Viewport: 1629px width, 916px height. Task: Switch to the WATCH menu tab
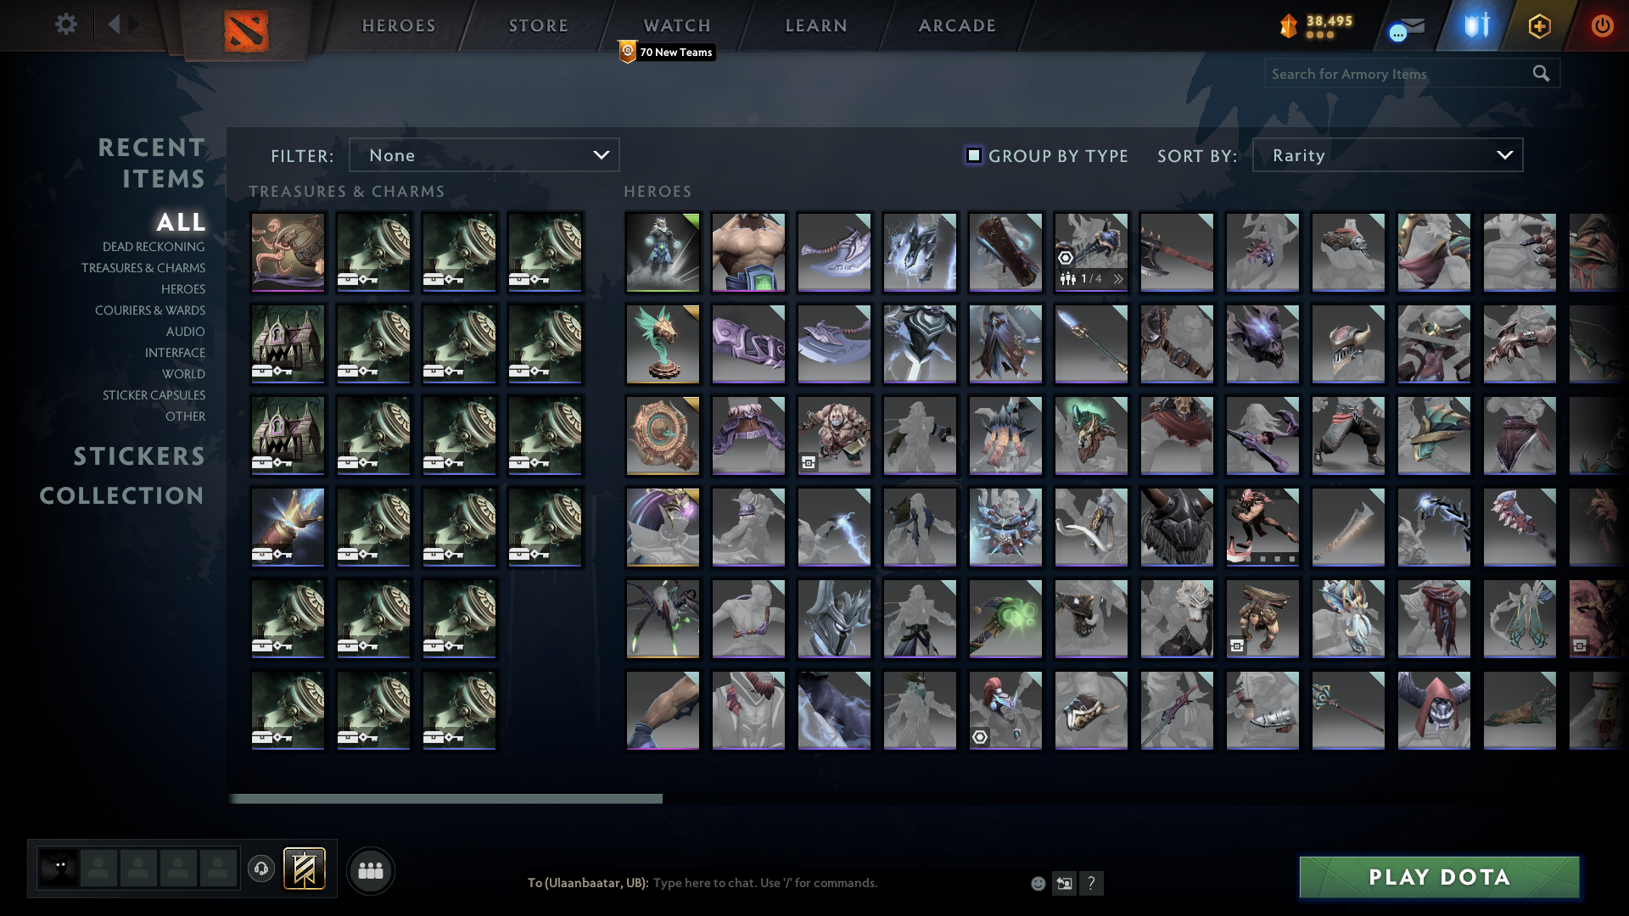(676, 25)
